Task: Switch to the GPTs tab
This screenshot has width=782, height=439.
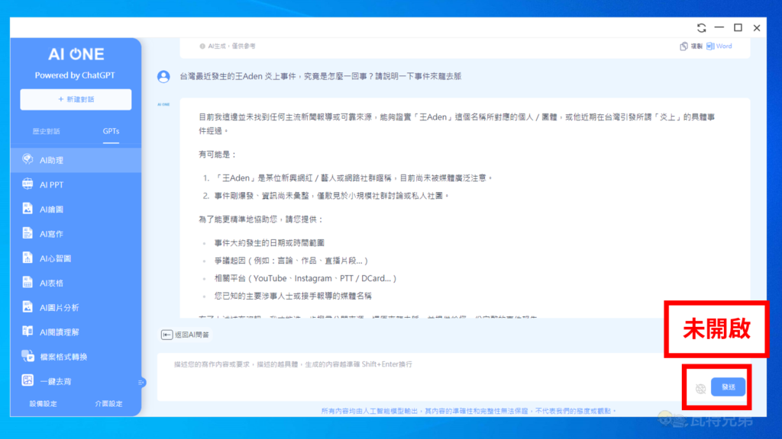Action: (111, 131)
